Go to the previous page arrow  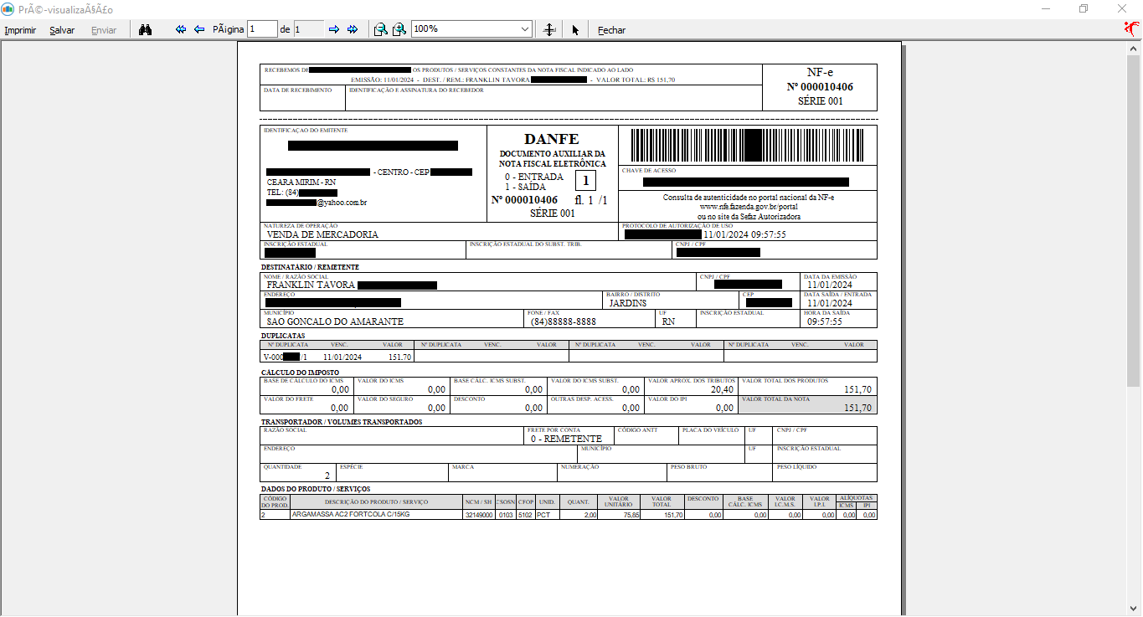199,29
